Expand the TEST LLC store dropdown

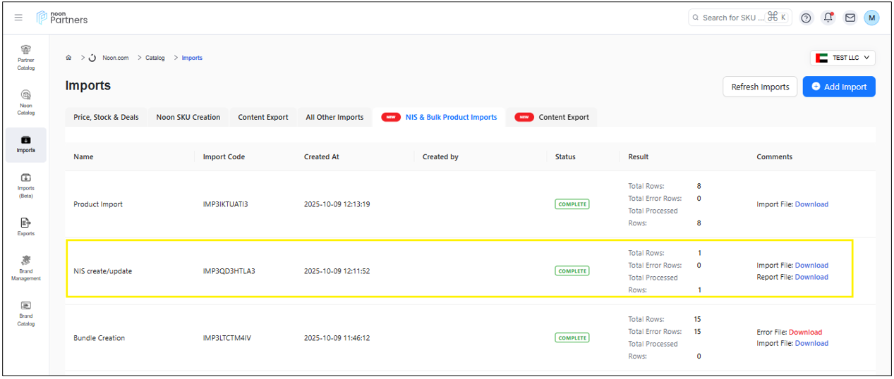pos(842,58)
